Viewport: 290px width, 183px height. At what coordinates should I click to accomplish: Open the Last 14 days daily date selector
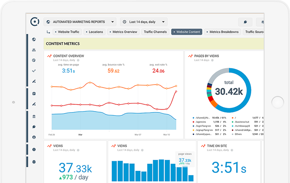click(143, 22)
